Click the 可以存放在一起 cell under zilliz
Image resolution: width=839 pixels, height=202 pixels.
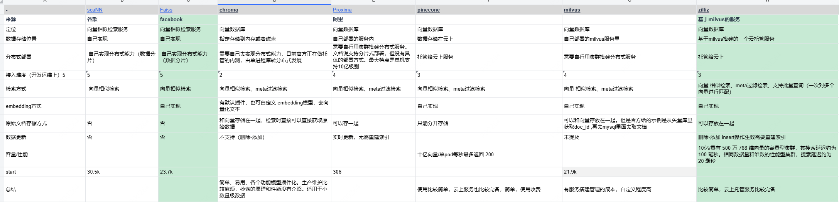[767, 123]
